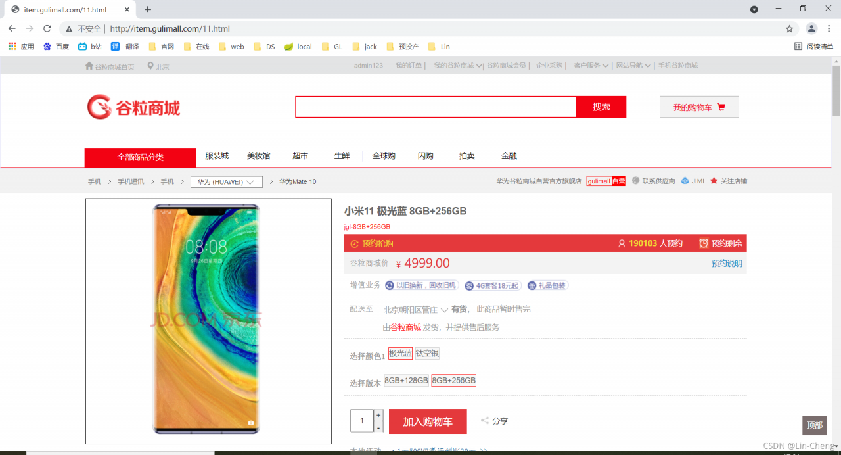The height and width of the screenshot is (455, 841).
Task: Open 预约说明 link
Action: tap(727, 264)
